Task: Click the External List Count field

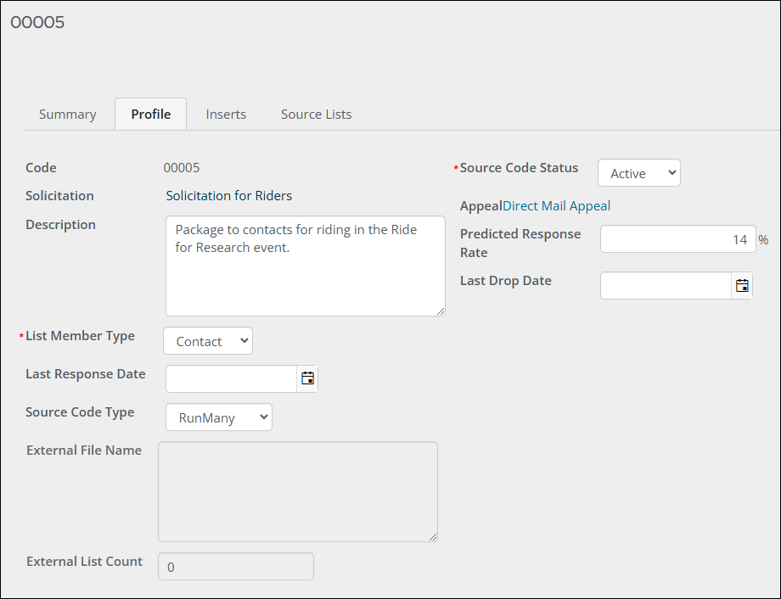Action: 236,567
